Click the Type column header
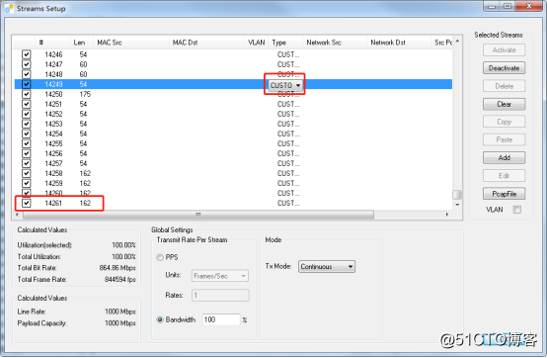Viewport: 547px width, 358px height. click(285, 43)
